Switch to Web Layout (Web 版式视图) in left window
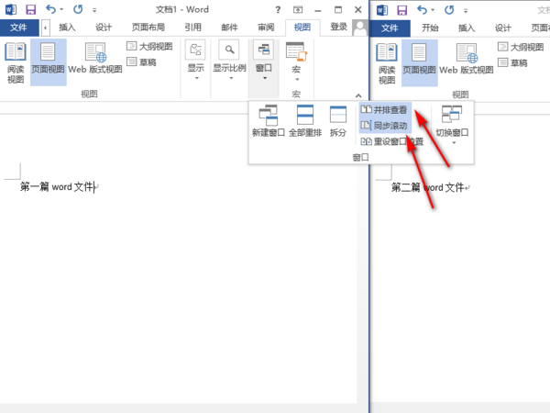 (x=95, y=59)
